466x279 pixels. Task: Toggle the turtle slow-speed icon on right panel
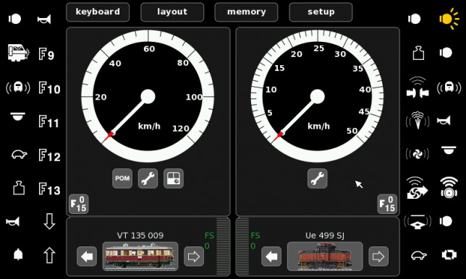[x=419, y=255]
